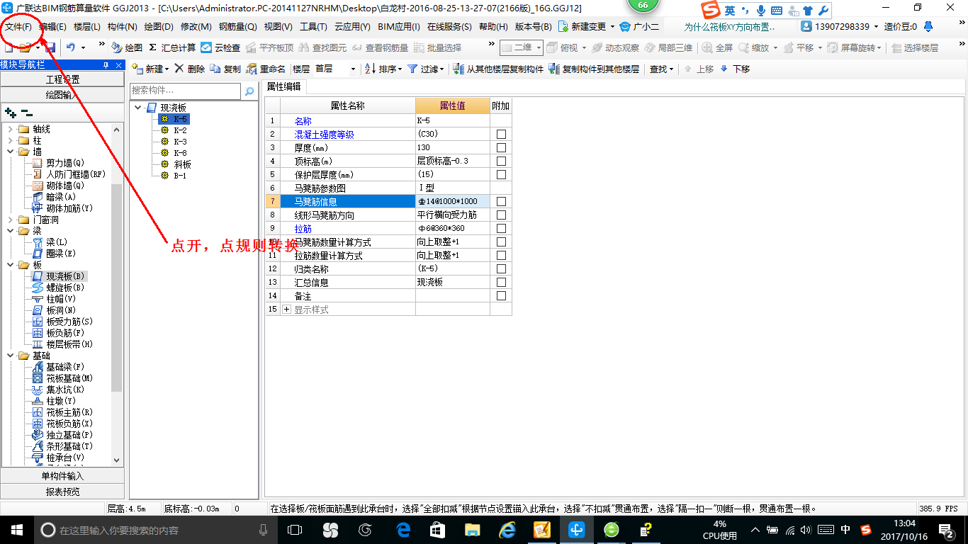Collapse the 墙 tree node
Image resolution: width=968 pixels, height=544 pixels.
click(11, 152)
